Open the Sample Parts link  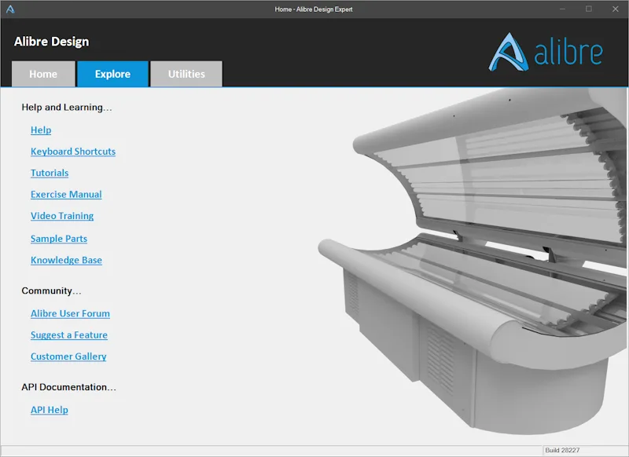(x=59, y=238)
